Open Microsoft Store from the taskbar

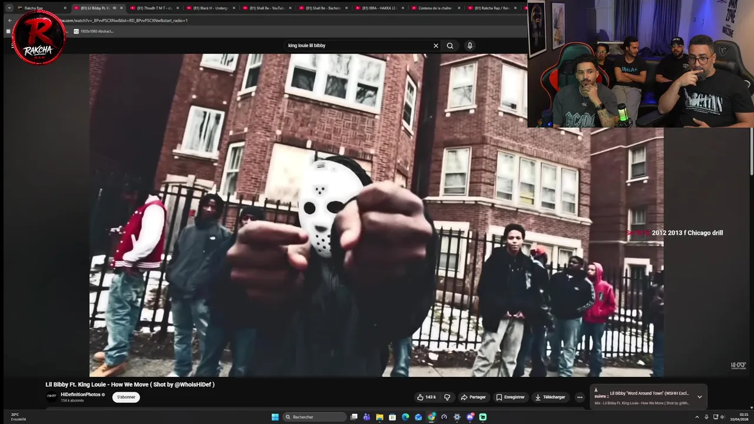(392, 417)
